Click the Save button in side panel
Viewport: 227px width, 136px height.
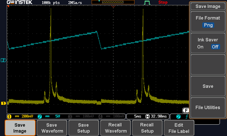click(208, 86)
